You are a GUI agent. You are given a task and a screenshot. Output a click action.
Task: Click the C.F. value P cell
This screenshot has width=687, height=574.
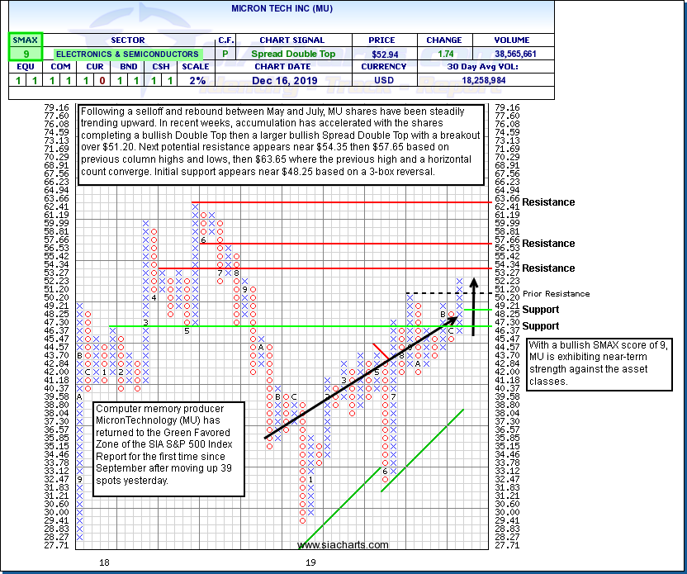(x=225, y=54)
